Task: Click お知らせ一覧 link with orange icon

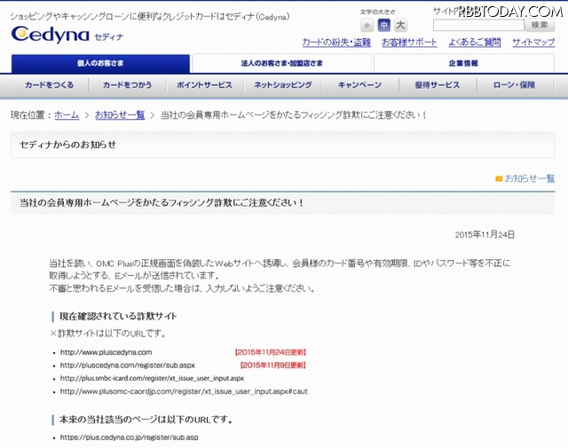Action: click(x=530, y=178)
